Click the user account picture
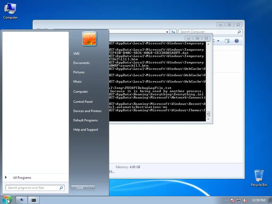This screenshot has width=272, height=204. [x=89, y=39]
